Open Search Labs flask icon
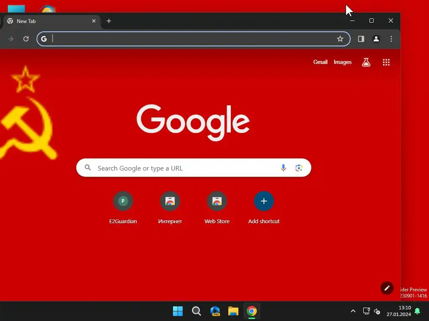429x321 pixels. pyautogui.click(x=366, y=62)
